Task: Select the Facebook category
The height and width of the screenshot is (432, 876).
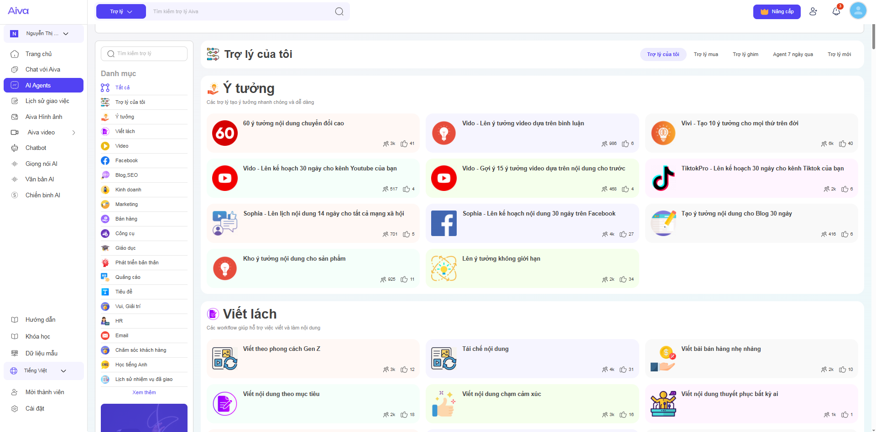Action: [144, 160]
